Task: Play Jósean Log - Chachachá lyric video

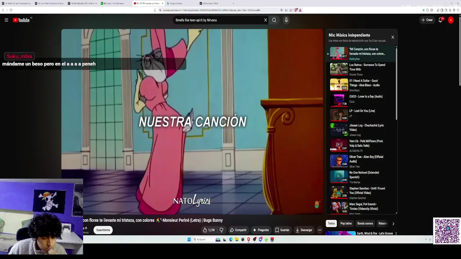Action: (x=362, y=130)
